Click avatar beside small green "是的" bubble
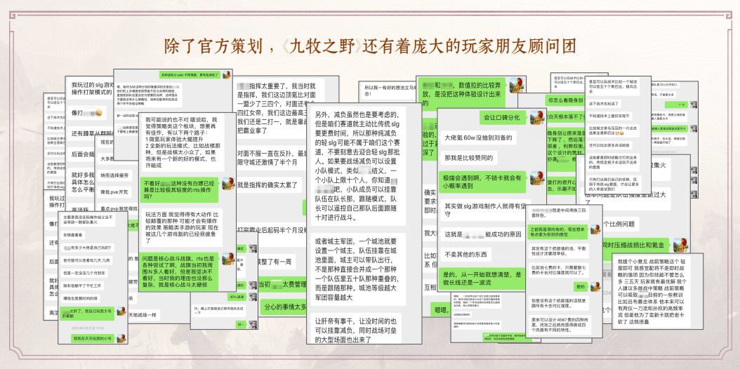Screen dimensions: 740x369 tap(595, 286)
